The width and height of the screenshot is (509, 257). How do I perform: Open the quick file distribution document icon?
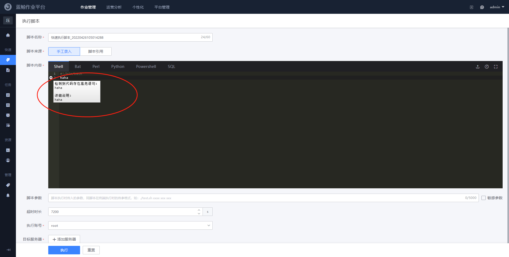point(8,70)
